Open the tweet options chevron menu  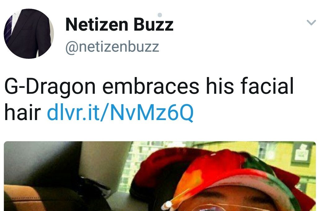(311, 22)
